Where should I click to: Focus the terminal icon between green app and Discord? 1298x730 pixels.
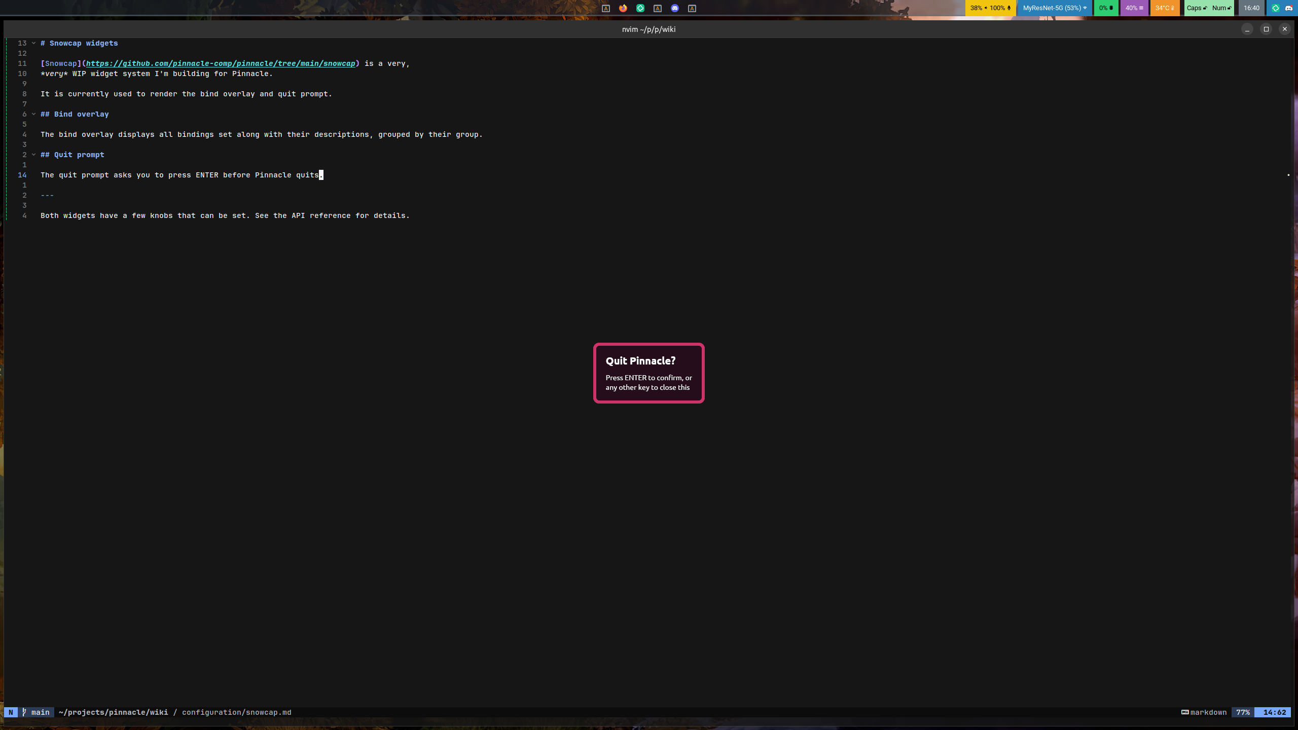[x=658, y=8]
